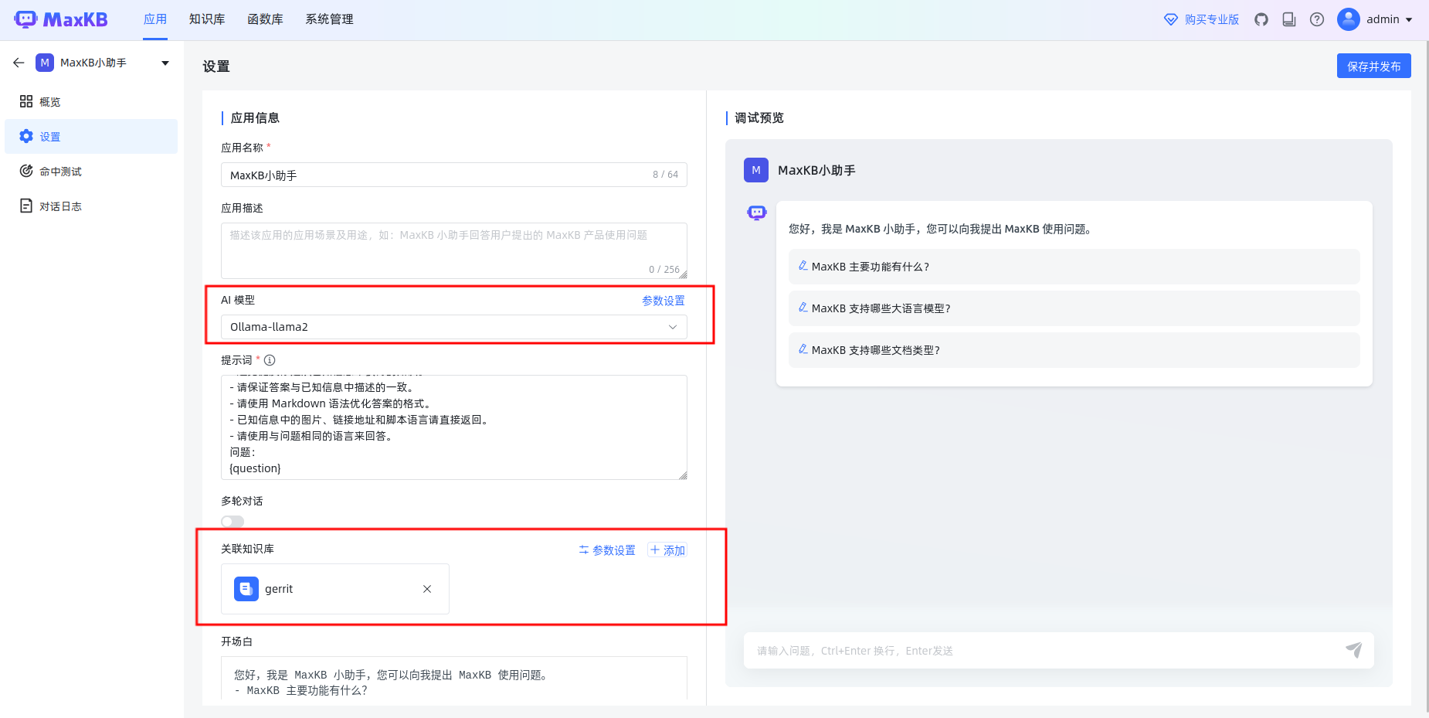Open the Ollama-llama2 model dropdown
This screenshot has height=718, width=1429.
453,327
